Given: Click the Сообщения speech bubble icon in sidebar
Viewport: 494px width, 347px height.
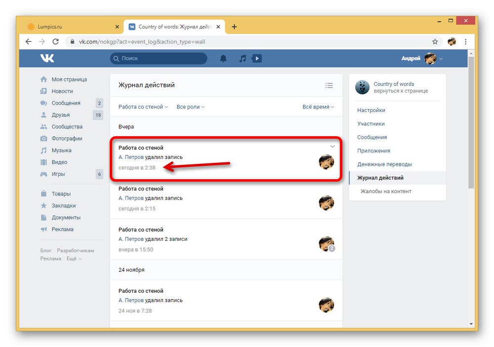Looking at the screenshot, I should point(43,103).
